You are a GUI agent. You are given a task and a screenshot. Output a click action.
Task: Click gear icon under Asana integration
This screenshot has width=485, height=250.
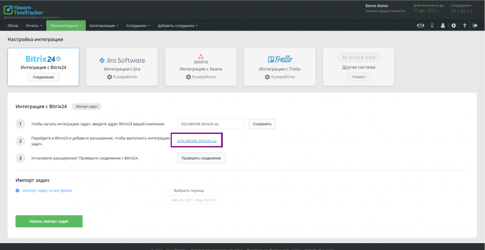tap(188, 76)
